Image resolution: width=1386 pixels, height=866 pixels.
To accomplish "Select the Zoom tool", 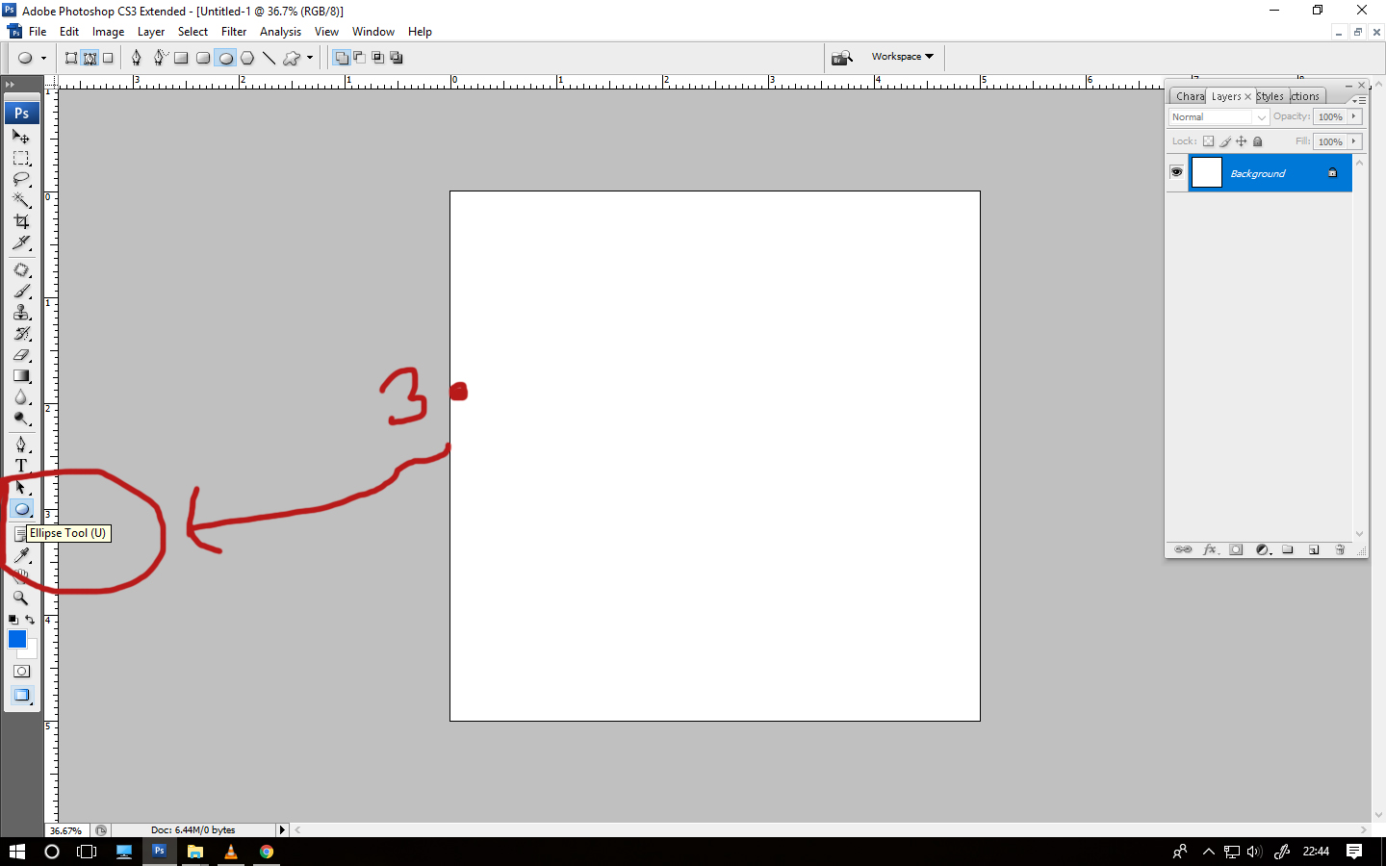I will [21, 598].
